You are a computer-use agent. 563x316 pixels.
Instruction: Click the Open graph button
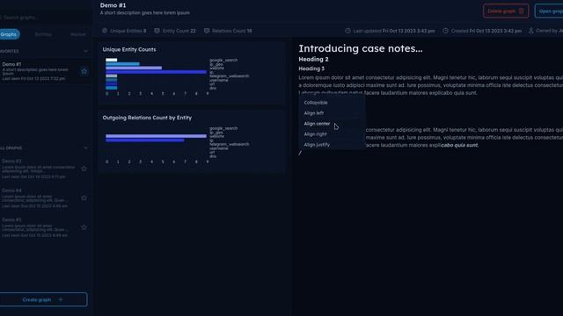(549, 11)
